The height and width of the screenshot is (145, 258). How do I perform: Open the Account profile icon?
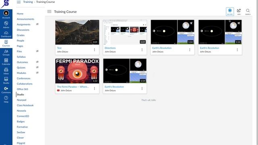6,14
